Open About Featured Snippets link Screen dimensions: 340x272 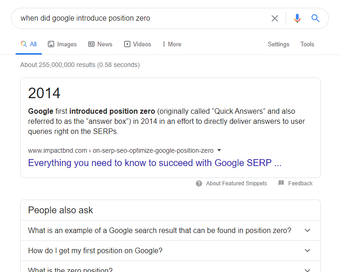[x=236, y=183]
